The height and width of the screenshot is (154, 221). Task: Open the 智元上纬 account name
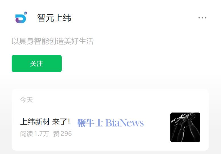coord(54,18)
